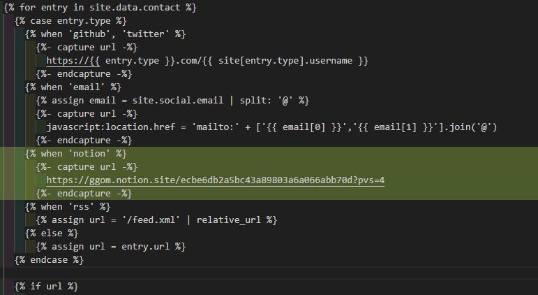Click ".join('@')" at the end of the mailto line
Viewport: 538px width, 295px height.
pos(470,127)
